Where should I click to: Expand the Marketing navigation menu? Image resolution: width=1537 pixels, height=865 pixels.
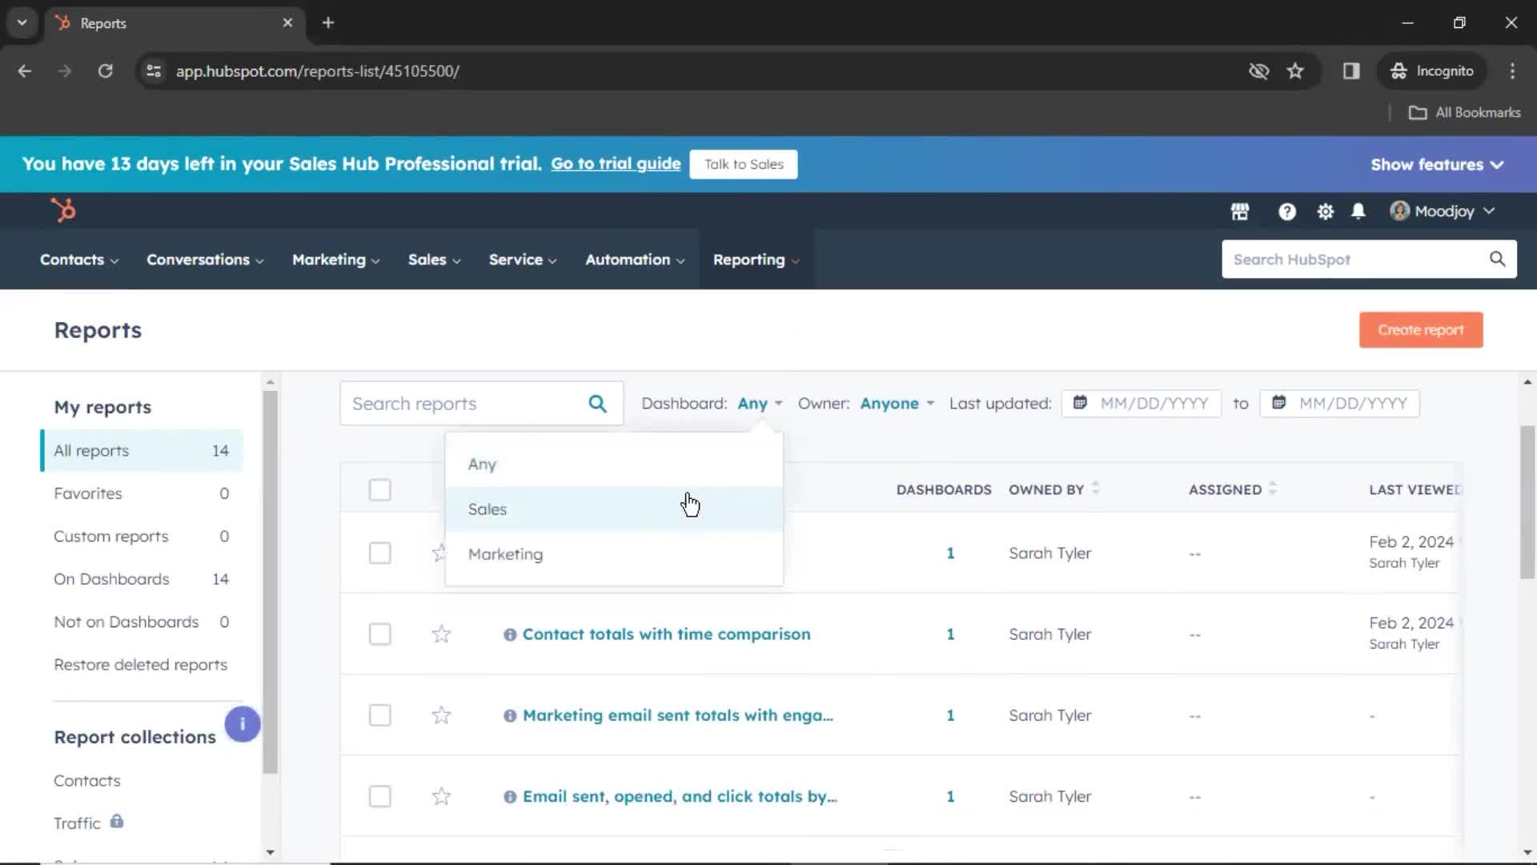(x=336, y=259)
